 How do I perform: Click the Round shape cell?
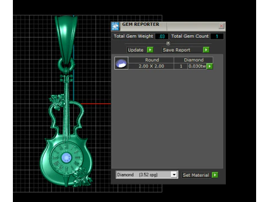click(152, 60)
